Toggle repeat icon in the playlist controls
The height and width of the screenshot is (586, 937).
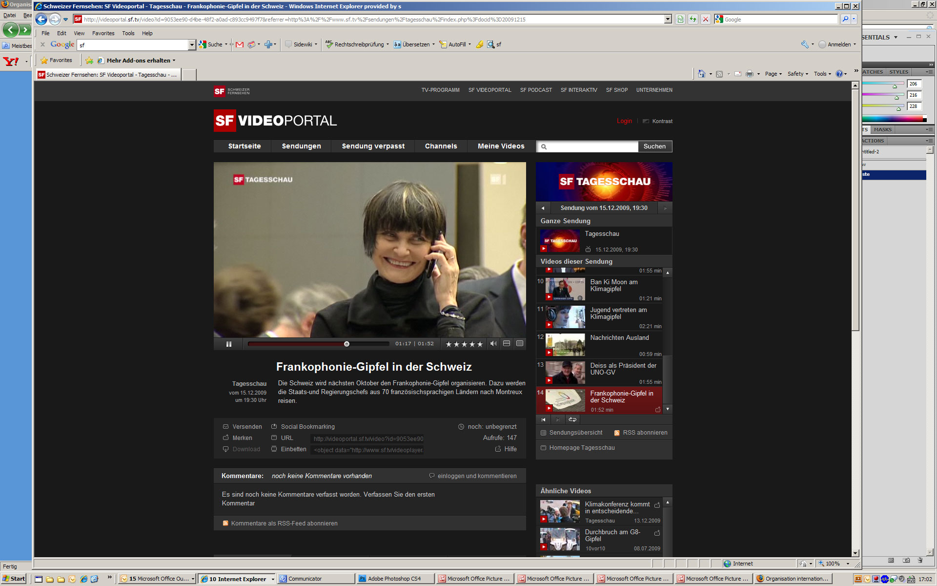[x=572, y=419]
